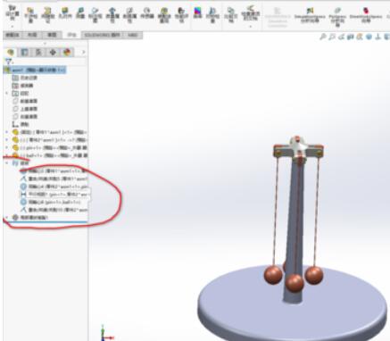Select the parallel mate pin<1>,零件2 row
The height and width of the screenshot is (341, 390).
[54, 195]
